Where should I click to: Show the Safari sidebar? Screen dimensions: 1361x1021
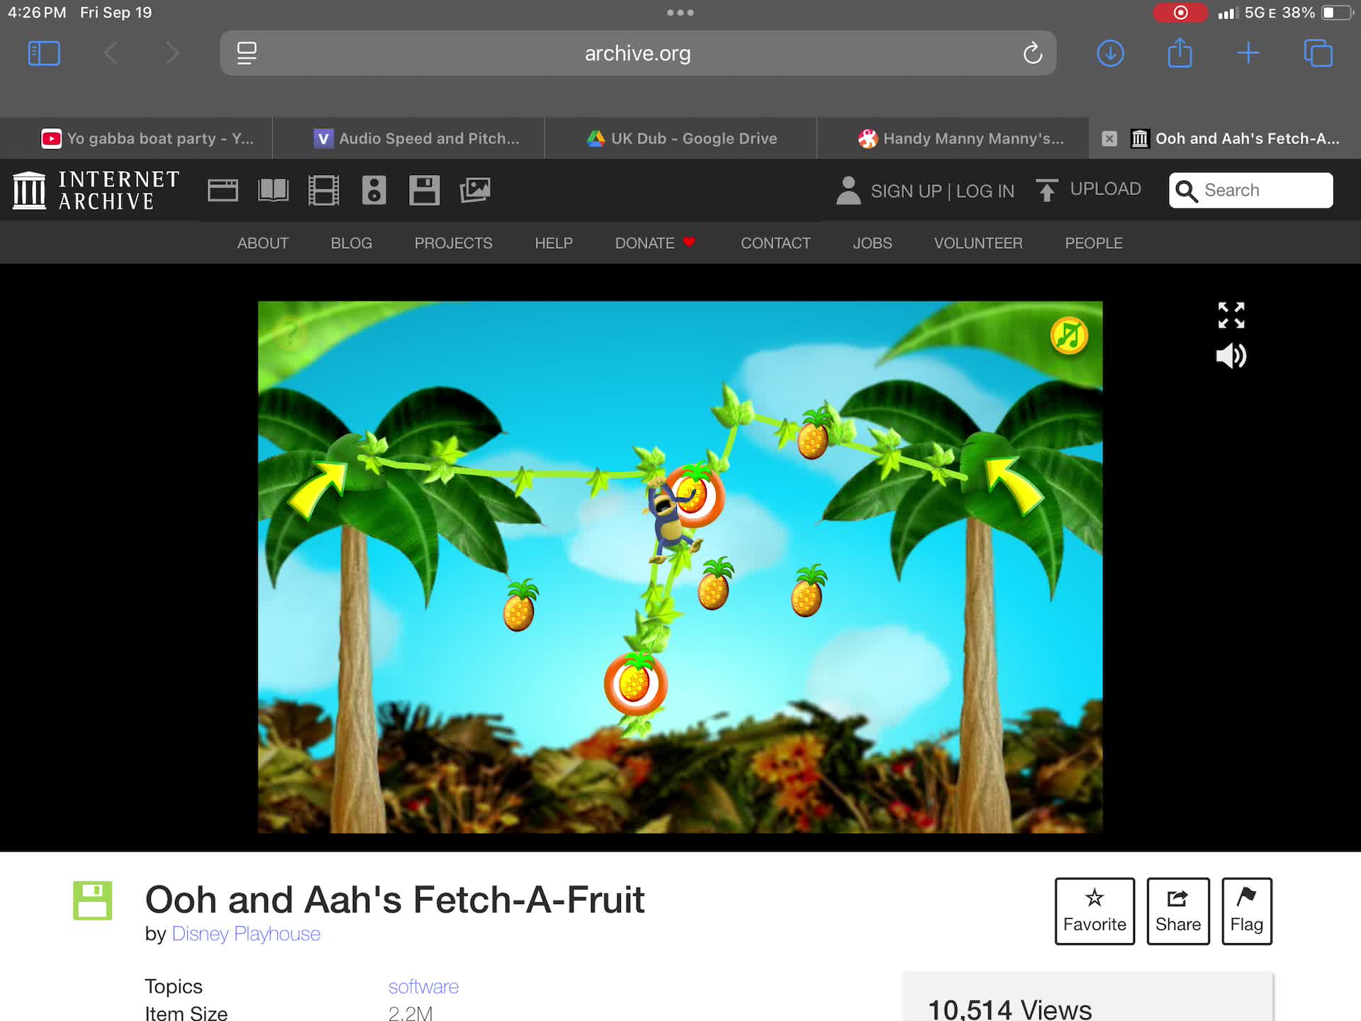coord(44,53)
